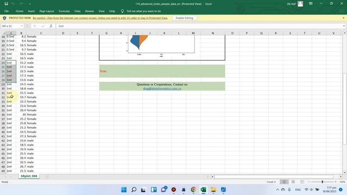Click the Save icon in Quick Access Toolbar

coord(6,4)
